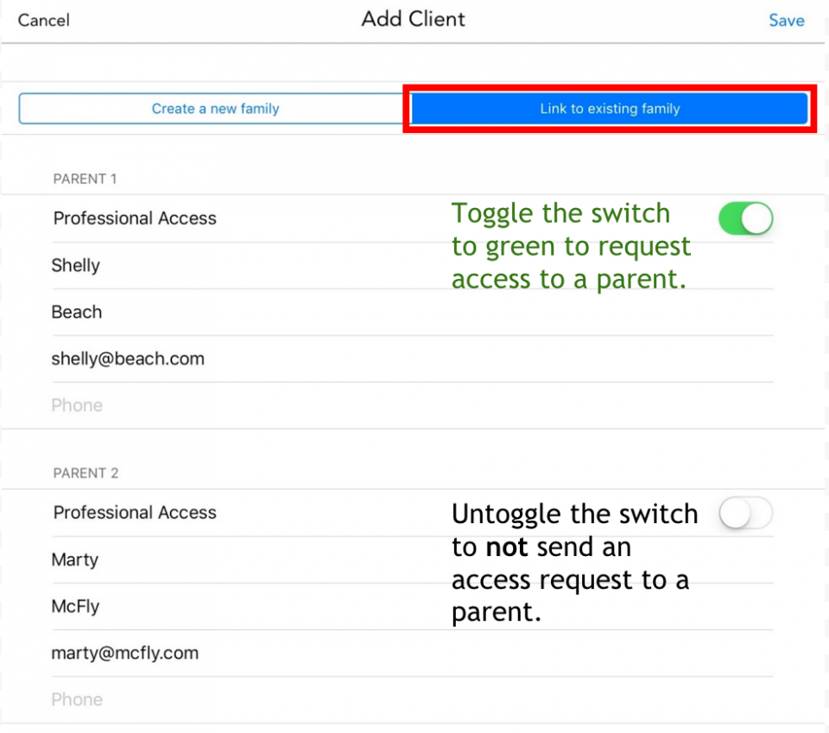Click Parent 1 Professional Access label
Image resolution: width=829 pixels, height=733 pixels.
[135, 218]
